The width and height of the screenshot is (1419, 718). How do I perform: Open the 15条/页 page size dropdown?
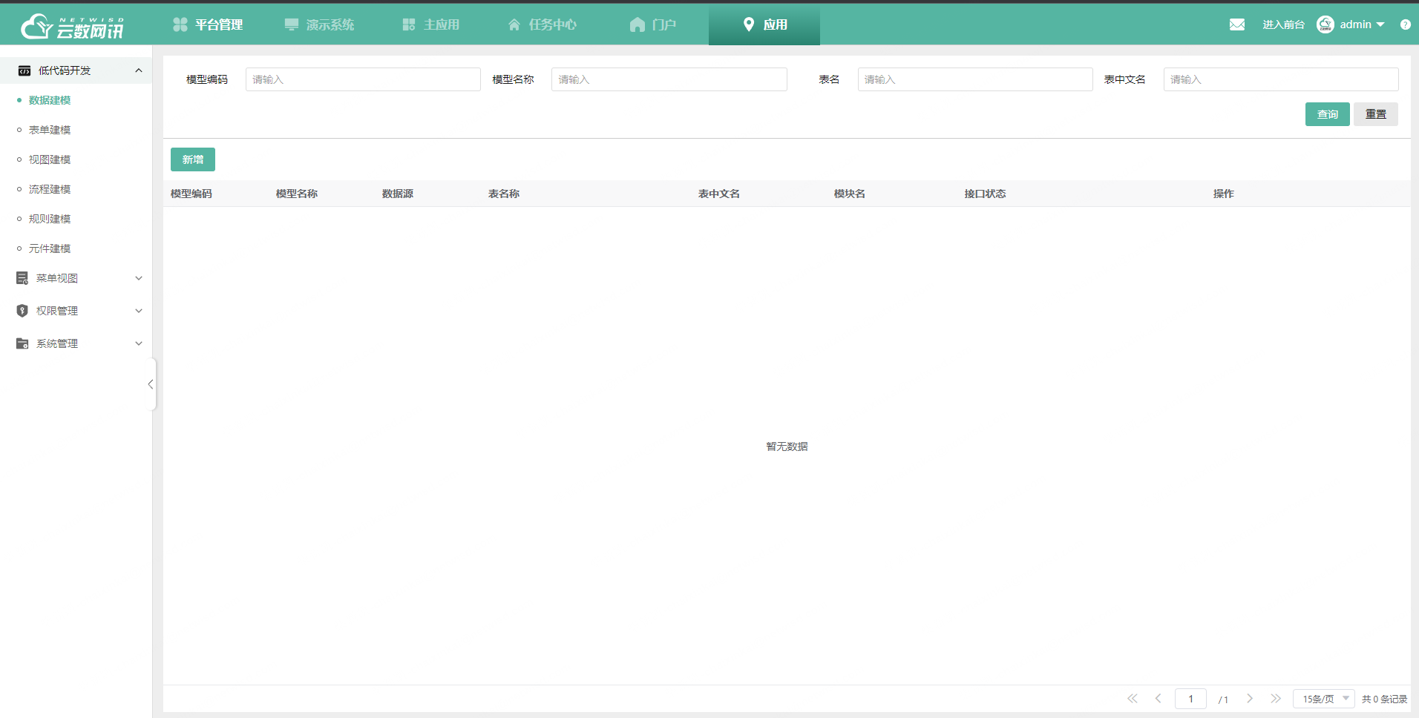1323,699
